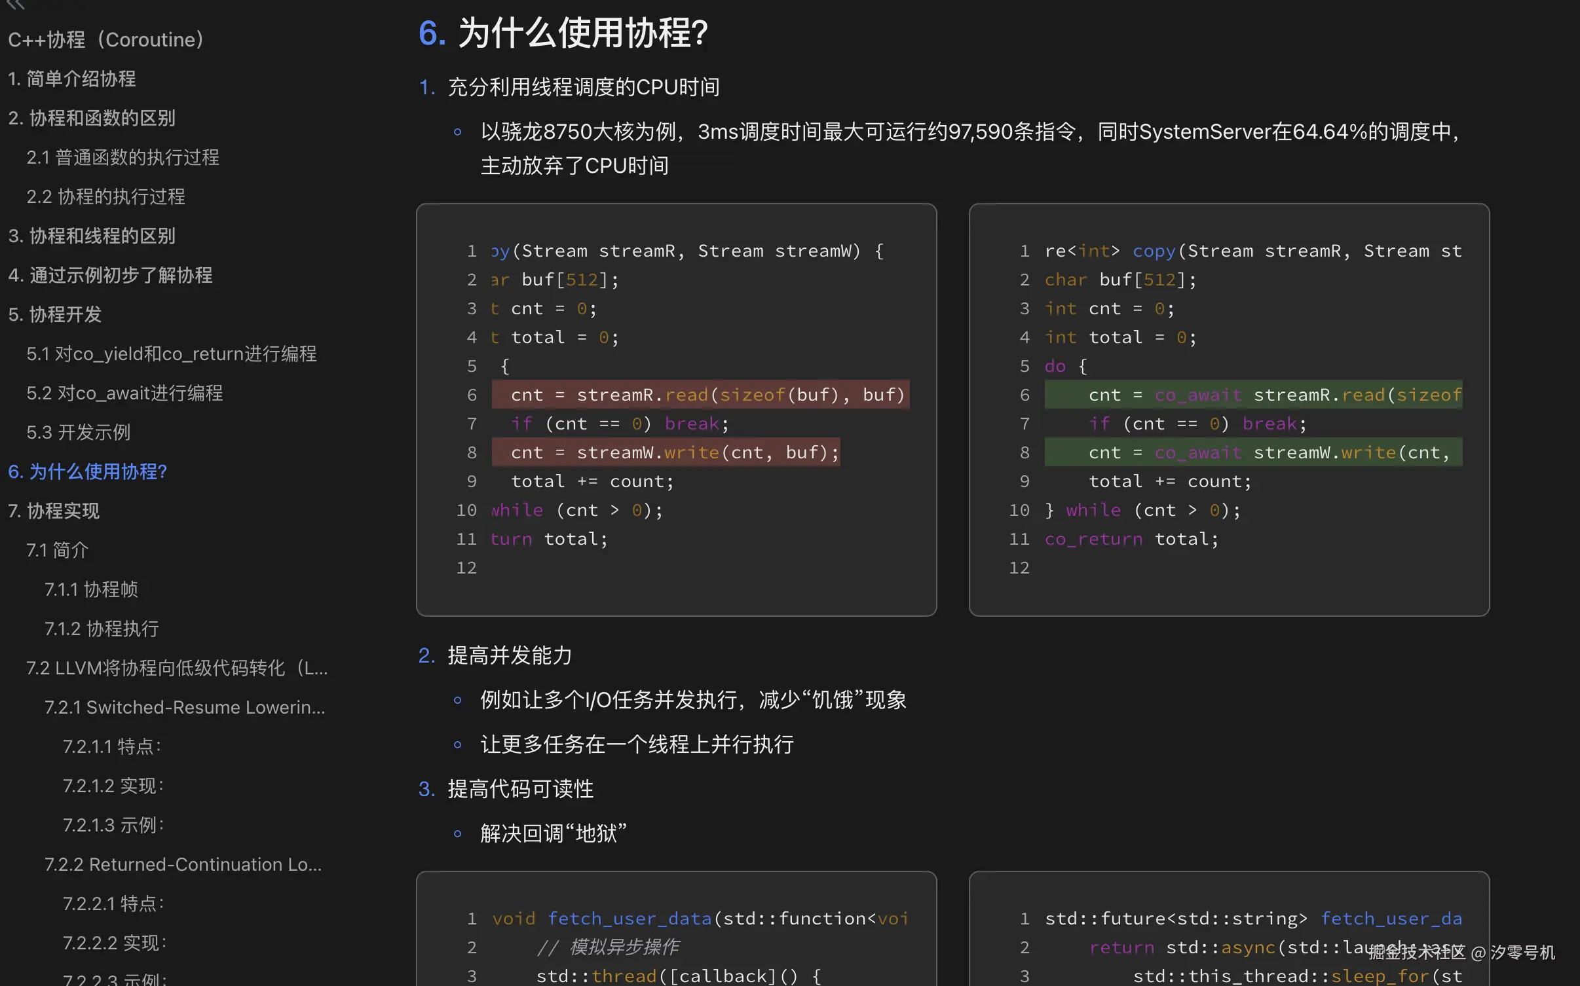Open outline title C++协程（Coroutine）
The image size is (1580, 986).
105,39
